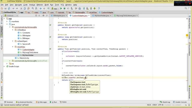
Task: Click the Cut scissors icon
Action: point(21,8)
